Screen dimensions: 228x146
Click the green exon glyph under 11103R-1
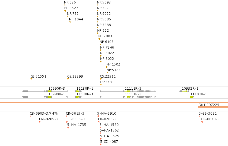coord(192,97)
